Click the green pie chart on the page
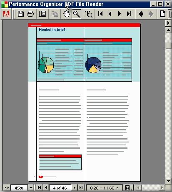Viewport: 172px width, 192px height. (x=46, y=65)
